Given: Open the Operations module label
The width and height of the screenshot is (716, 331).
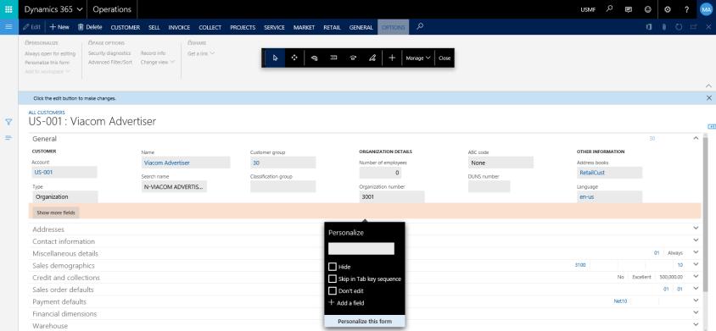Looking at the screenshot, I should (x=112, y=9).
